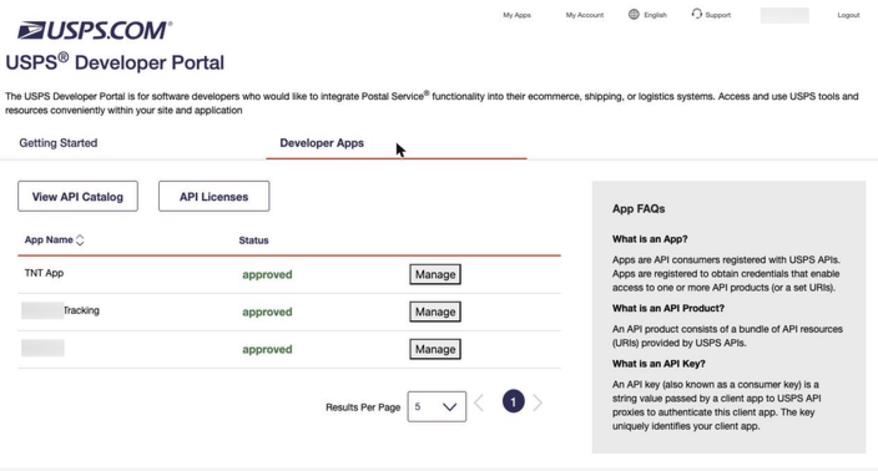Manage the Tracking app entry
The image size is (878, 471).
pos(435,312)
